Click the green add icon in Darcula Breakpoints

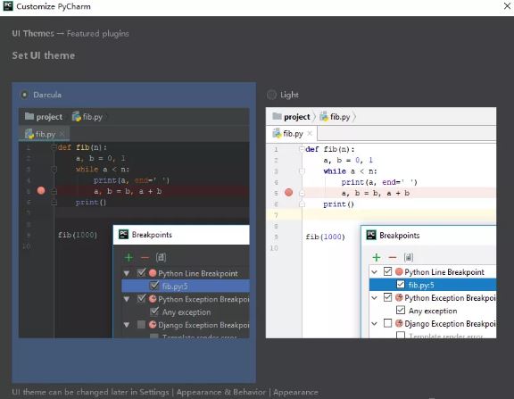(x=128, y=257)
